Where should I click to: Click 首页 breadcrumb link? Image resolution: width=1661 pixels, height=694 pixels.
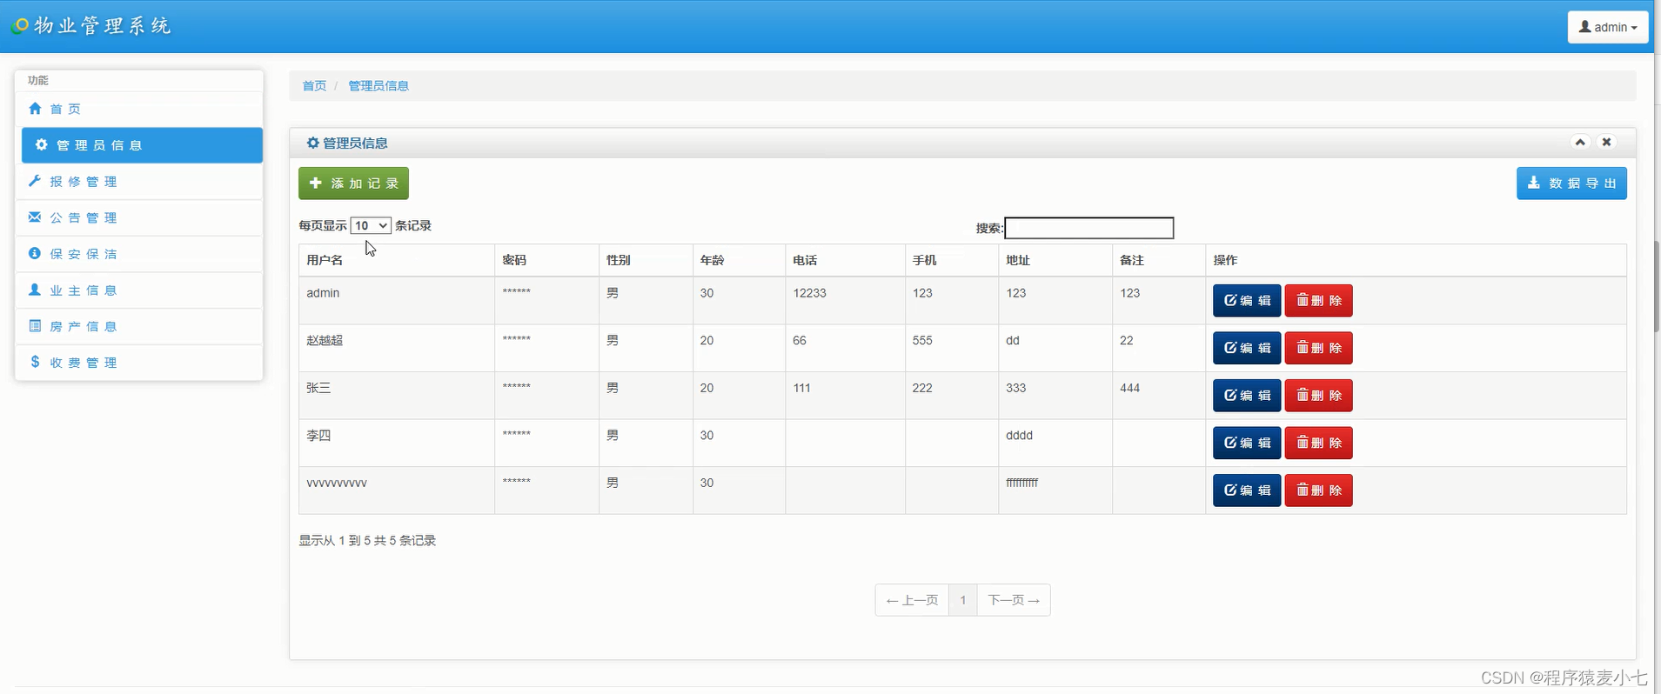pos(314,85)
